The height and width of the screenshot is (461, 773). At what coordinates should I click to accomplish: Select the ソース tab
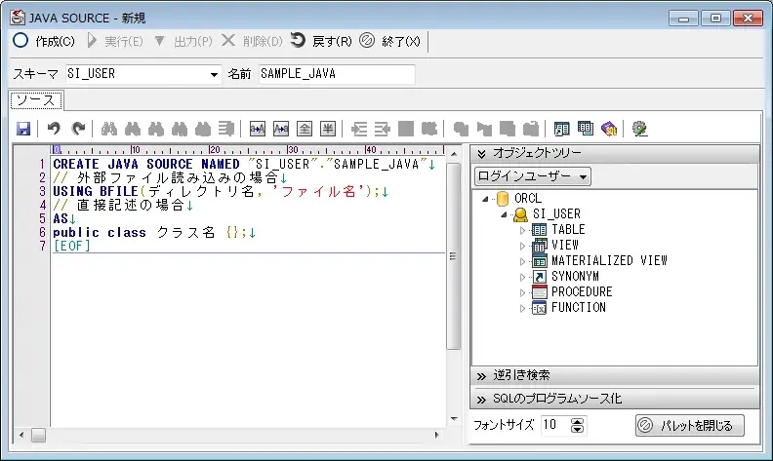click(36, 100)
